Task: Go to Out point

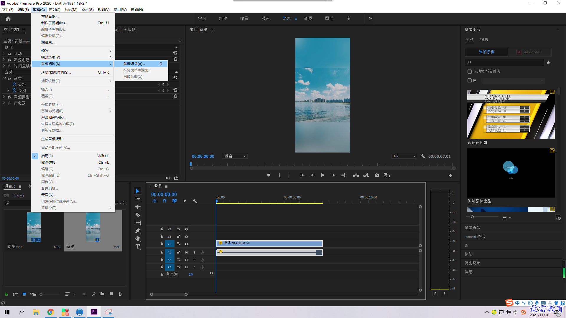Action: 343,175
